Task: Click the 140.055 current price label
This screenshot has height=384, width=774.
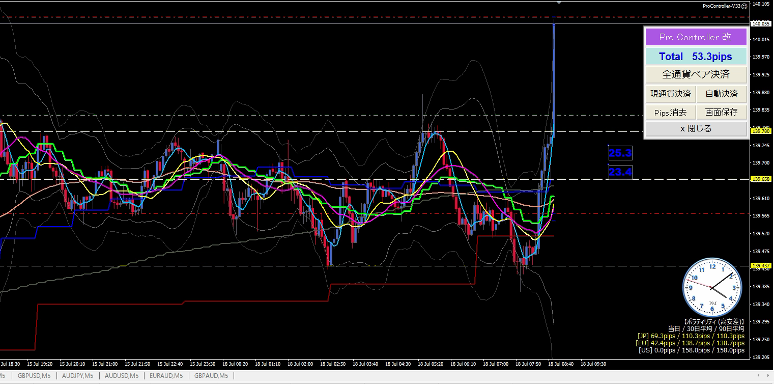Action: [x=761, y=23]
